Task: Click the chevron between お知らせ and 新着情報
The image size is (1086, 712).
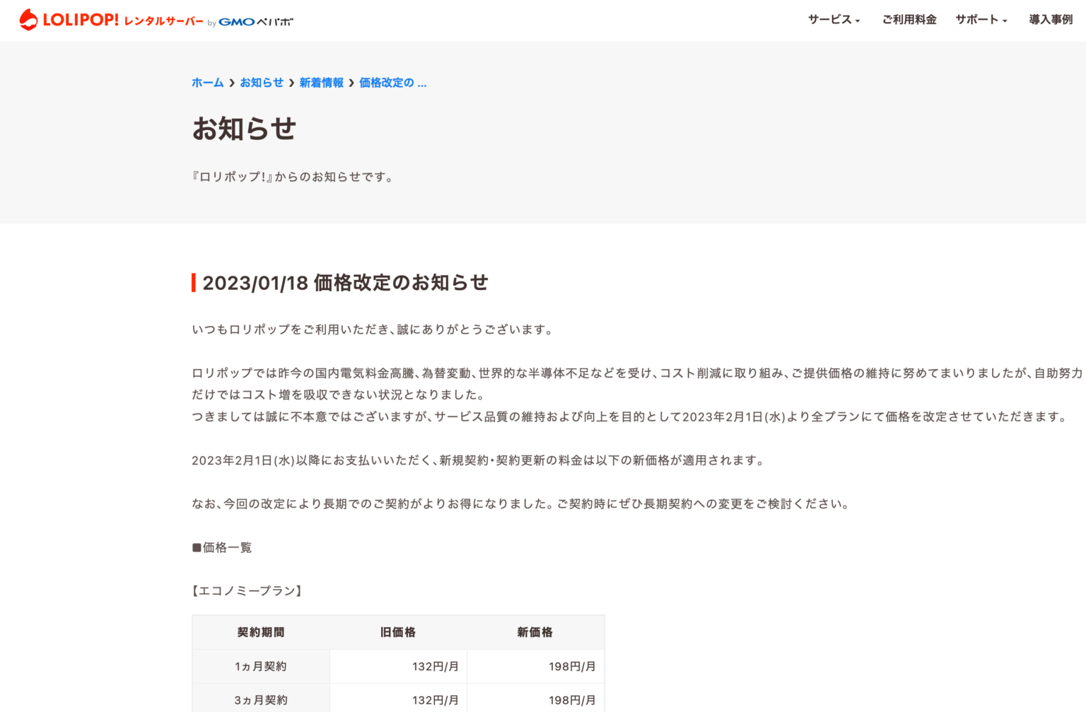Action: (291, 83)
